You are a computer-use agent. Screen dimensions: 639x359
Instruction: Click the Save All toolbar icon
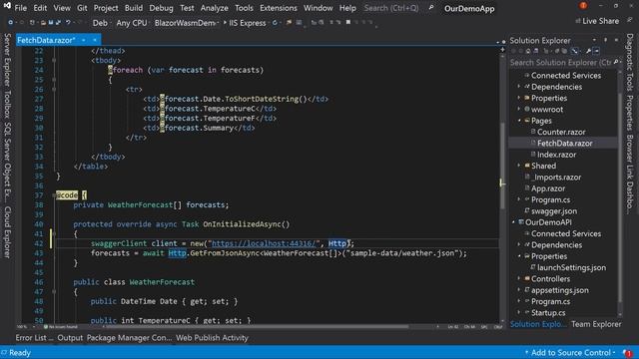pos(58,22)
